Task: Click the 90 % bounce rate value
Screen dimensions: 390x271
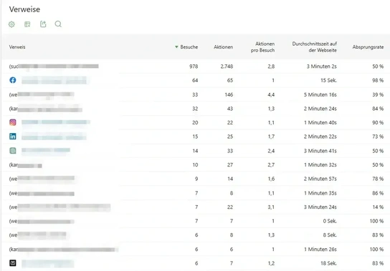Action: click(378, 122)
